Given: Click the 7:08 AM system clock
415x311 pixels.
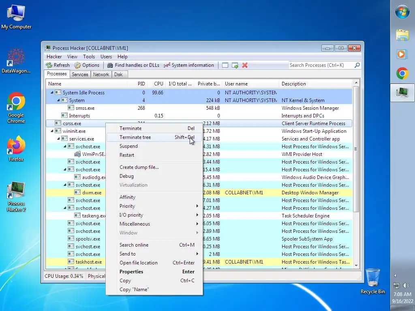Looking at the screenshot, I should (x=402, y=294).
